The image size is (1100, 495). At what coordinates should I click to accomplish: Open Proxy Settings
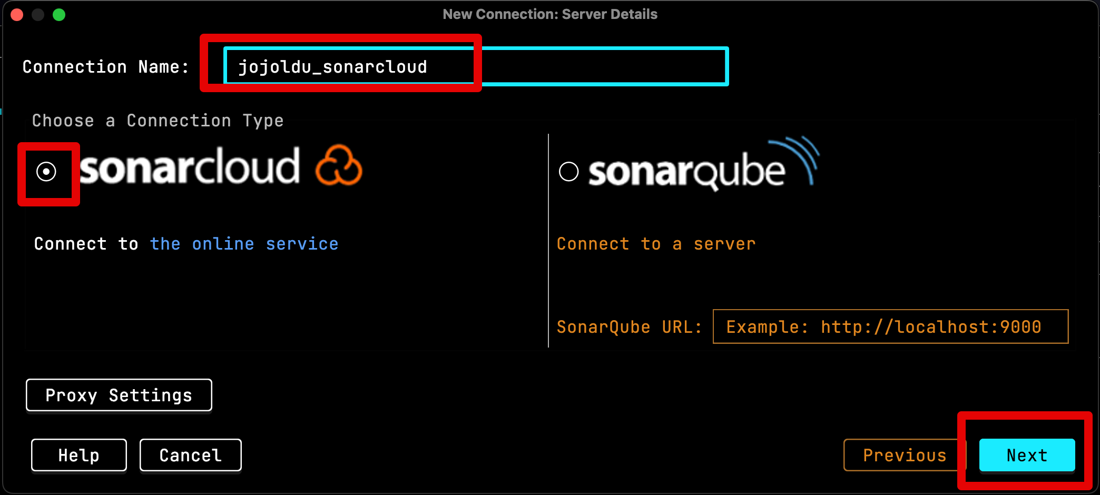119,395
